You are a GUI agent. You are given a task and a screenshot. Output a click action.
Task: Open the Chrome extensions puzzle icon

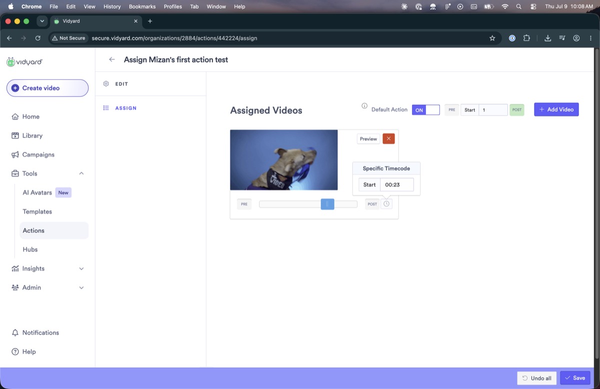(526, 38)
